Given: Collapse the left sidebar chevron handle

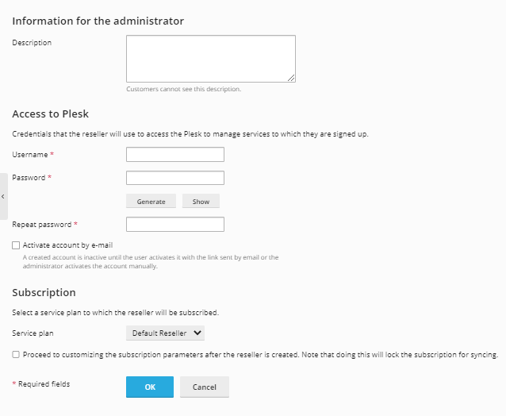Looking at the screenshot, I should pos(3,196).
